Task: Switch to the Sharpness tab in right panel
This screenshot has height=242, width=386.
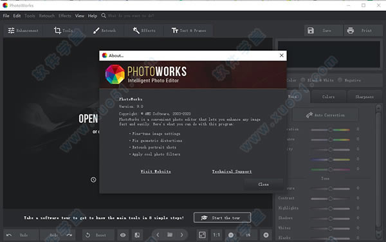Action: (x=364, y=97)
